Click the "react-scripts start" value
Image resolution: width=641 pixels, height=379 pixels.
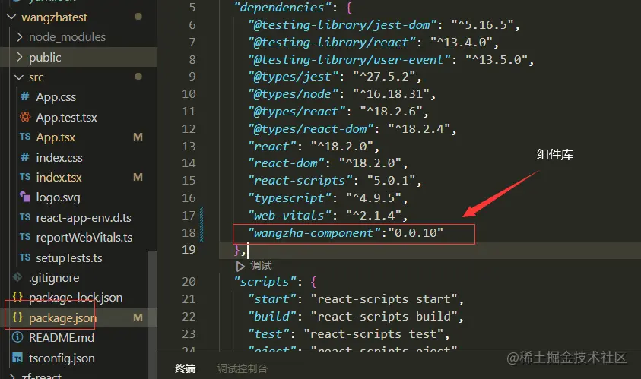(x=383, y=299)
